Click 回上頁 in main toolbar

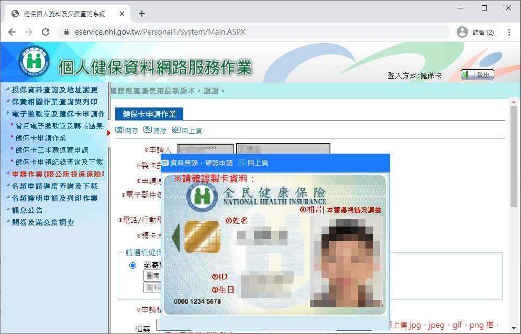pos(187,130)
